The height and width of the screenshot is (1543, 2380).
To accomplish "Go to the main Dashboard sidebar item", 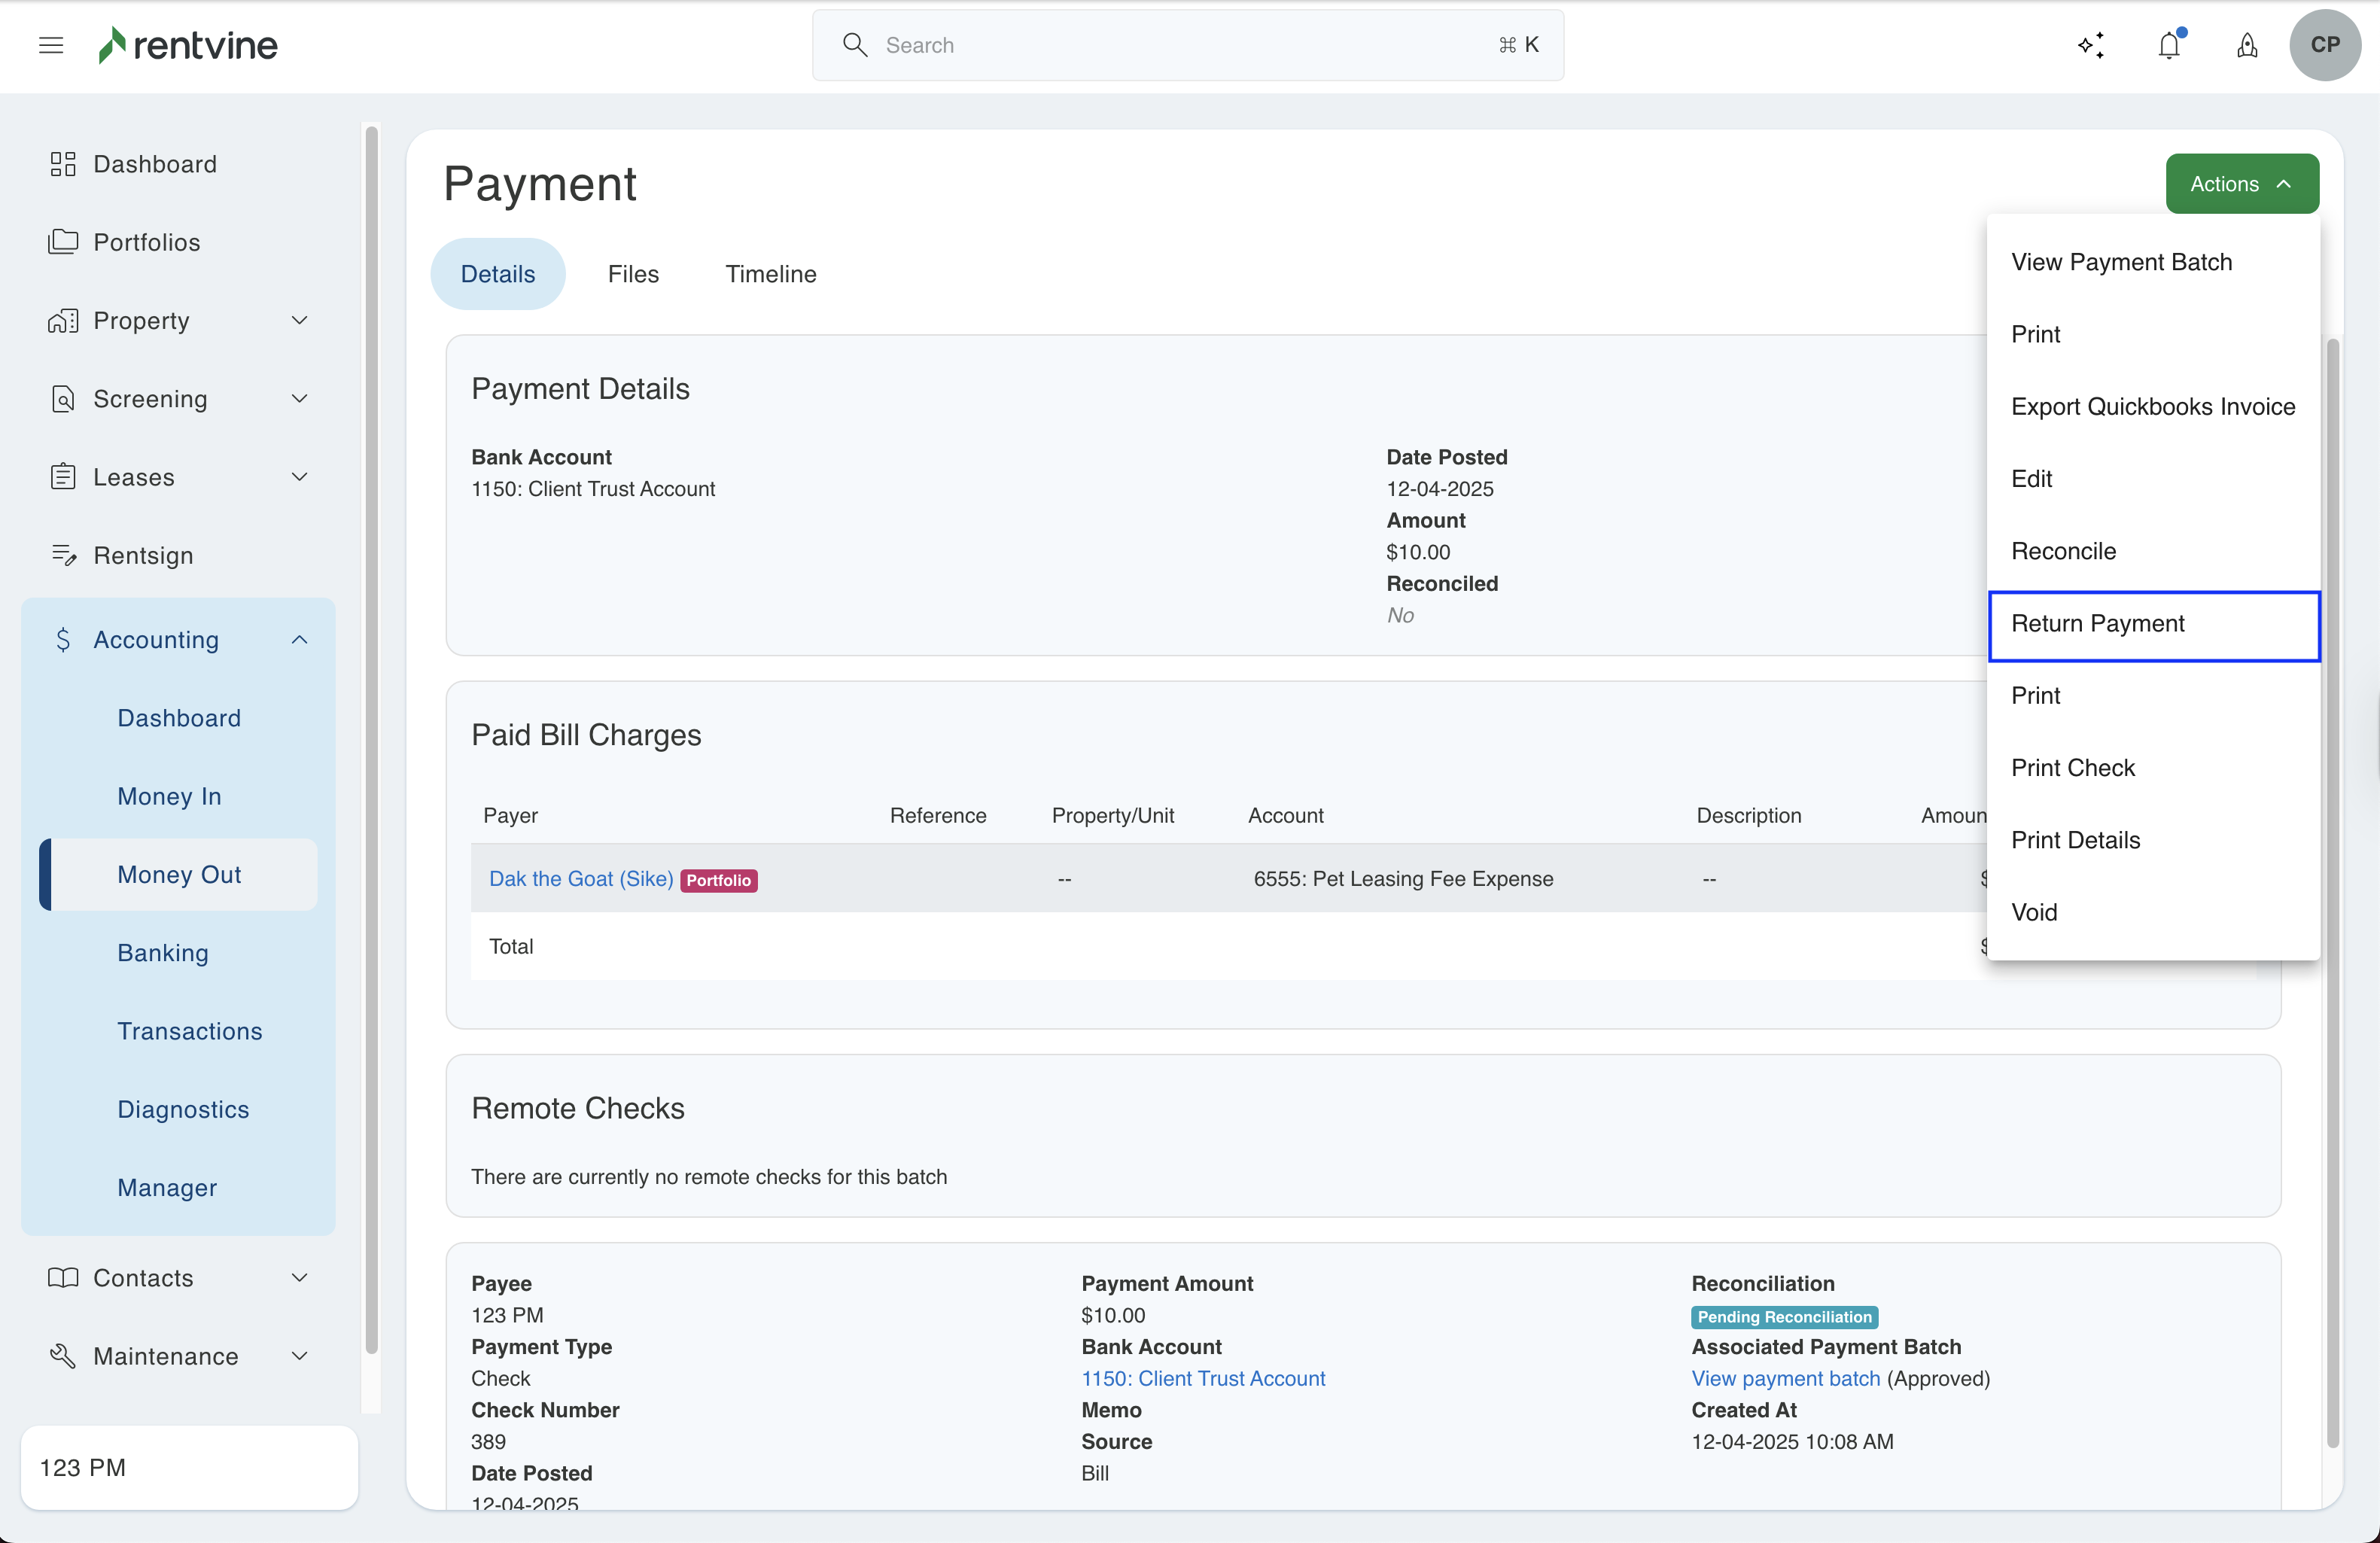I will [154, 164].
